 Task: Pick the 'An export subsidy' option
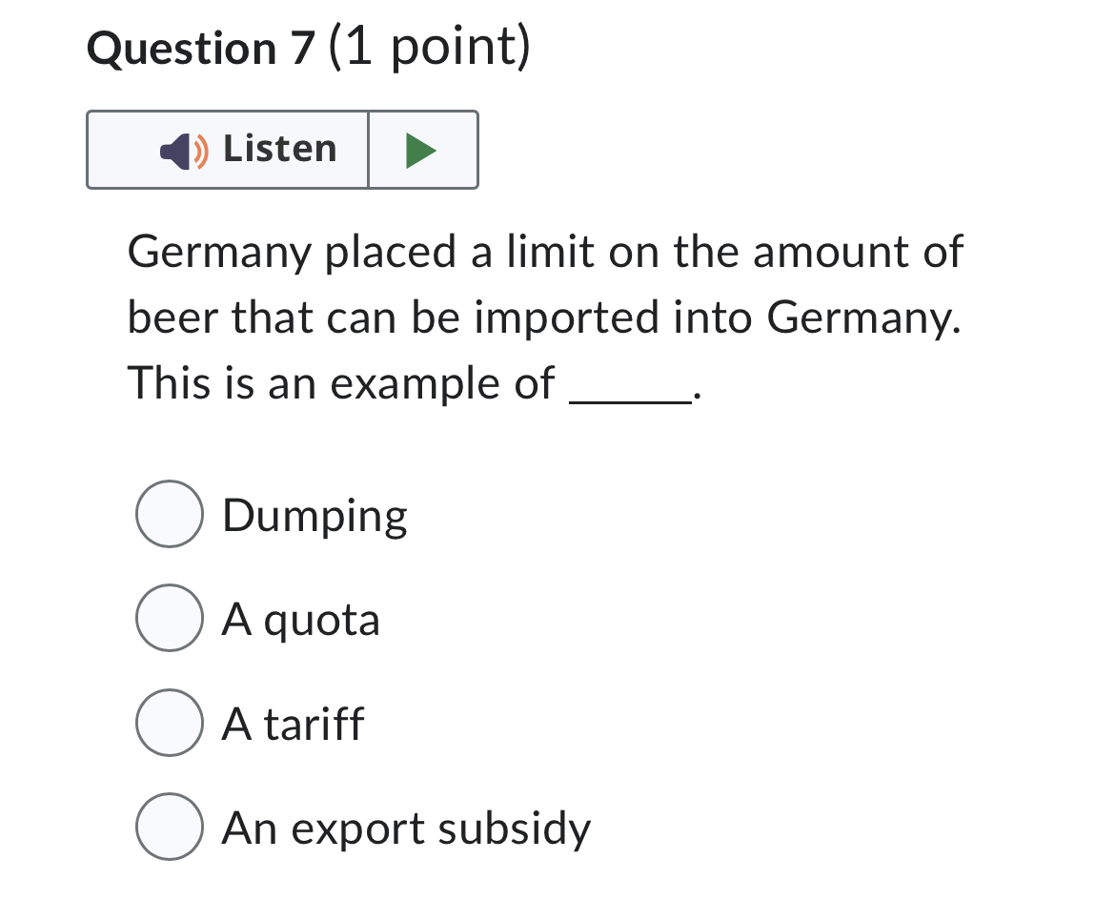pos(169,829)
